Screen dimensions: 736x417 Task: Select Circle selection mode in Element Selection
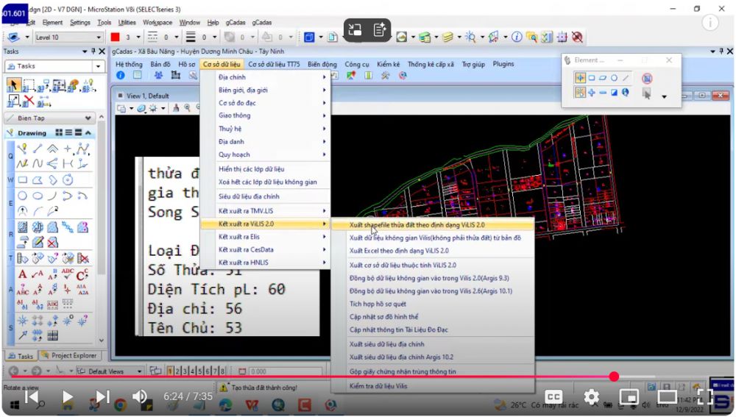(x=614, y=78)
